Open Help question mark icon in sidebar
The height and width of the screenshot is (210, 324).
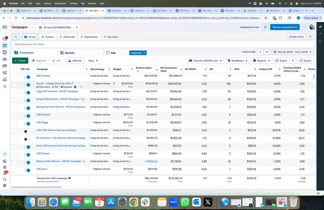coord(5,154)
